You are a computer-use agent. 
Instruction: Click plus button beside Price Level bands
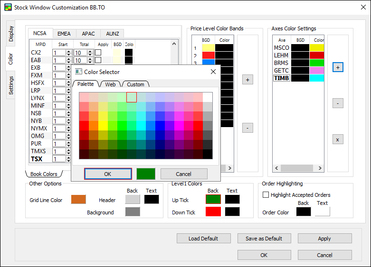tap(247, 80)
